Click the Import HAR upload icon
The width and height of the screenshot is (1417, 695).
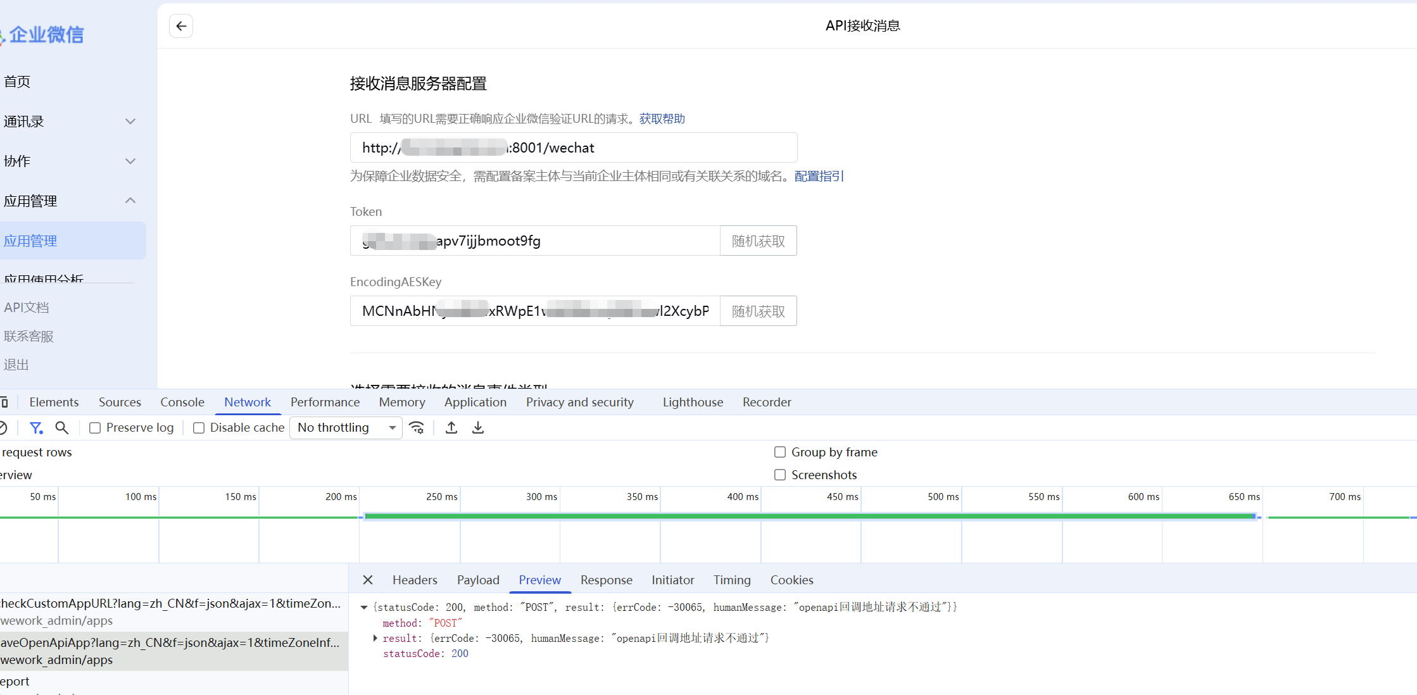(451, 428)
